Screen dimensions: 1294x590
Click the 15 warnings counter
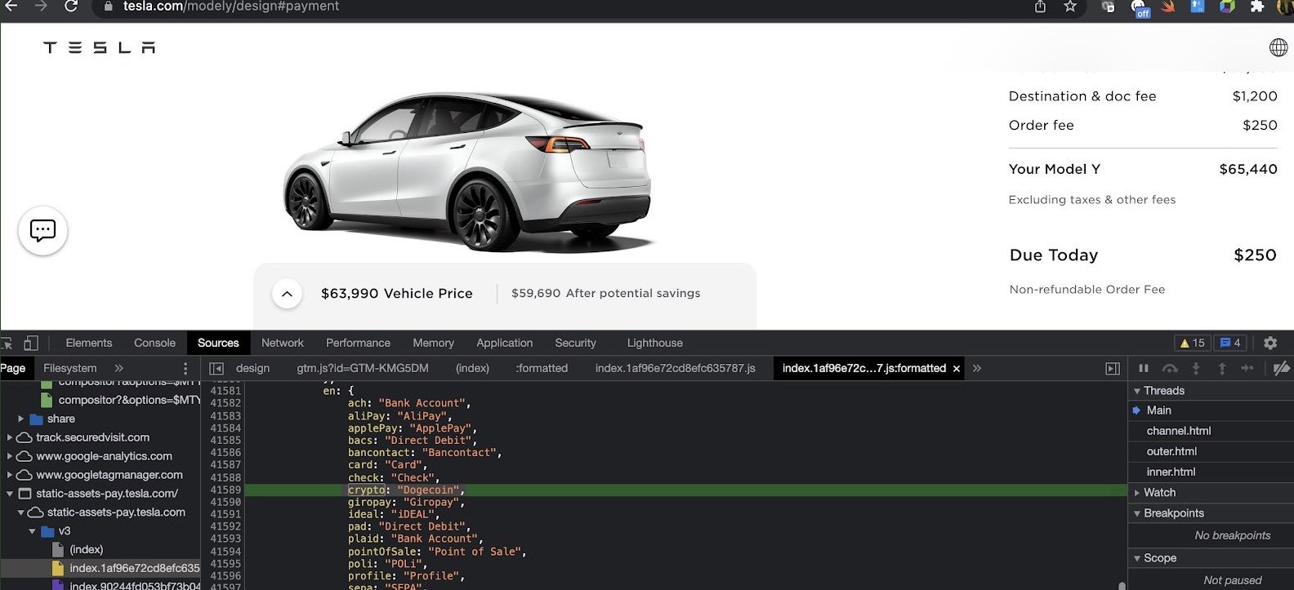[x=1192, y=343]
